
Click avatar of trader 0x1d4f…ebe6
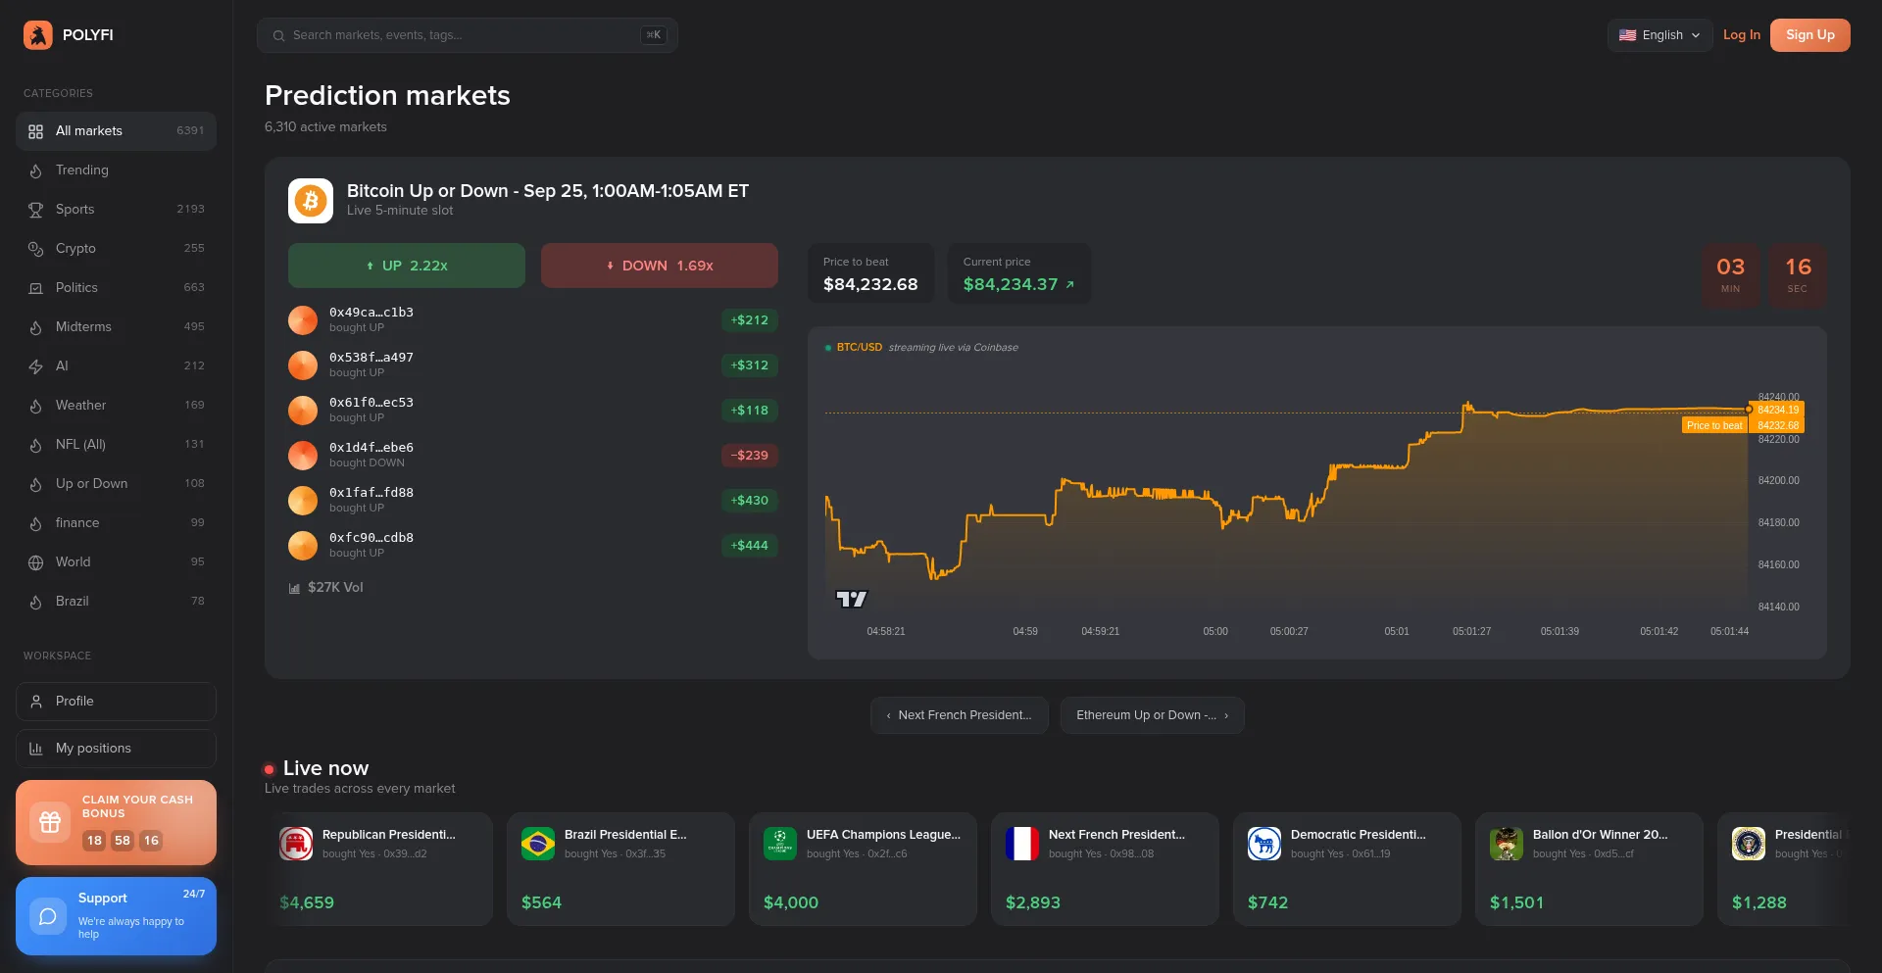[303, 456]
